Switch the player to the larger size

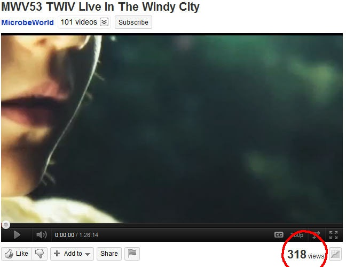pos(316,235)
